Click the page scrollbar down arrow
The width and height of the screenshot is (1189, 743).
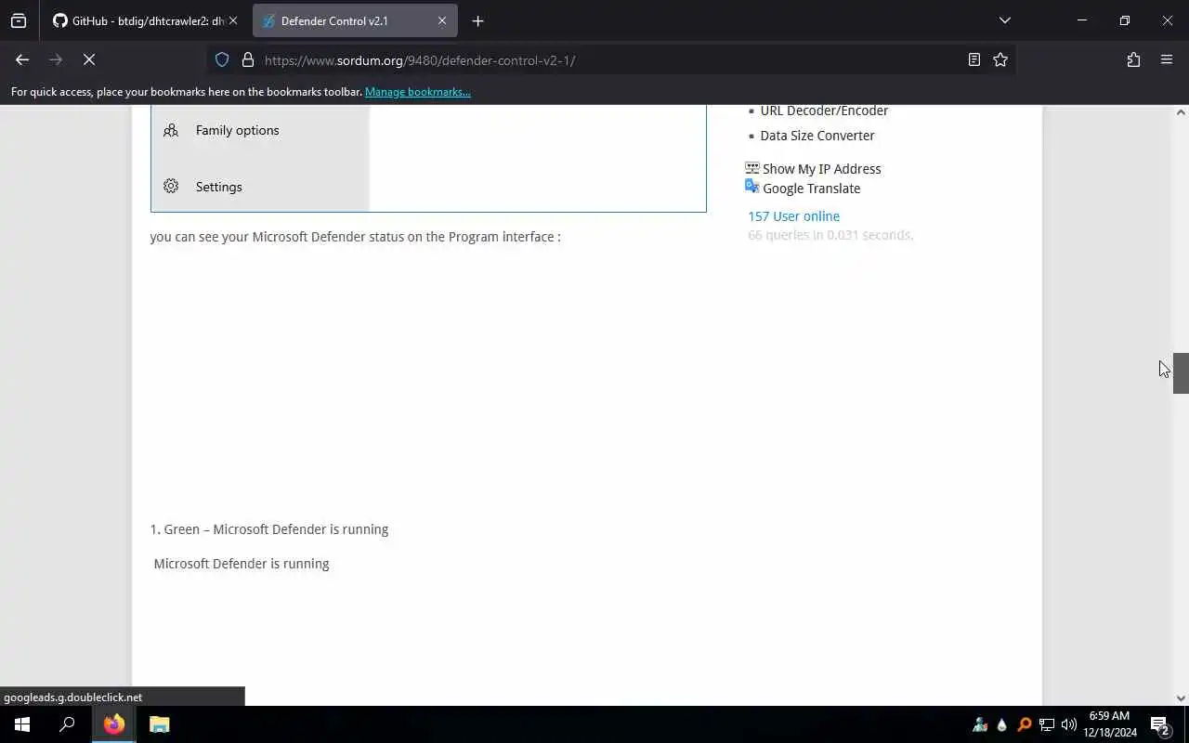[1181, 697]
